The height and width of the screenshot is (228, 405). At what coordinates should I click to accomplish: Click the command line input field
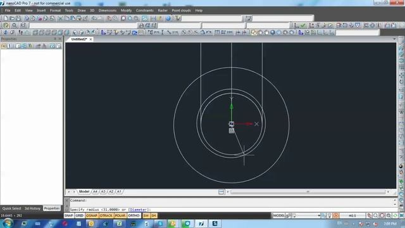[232, 210]
